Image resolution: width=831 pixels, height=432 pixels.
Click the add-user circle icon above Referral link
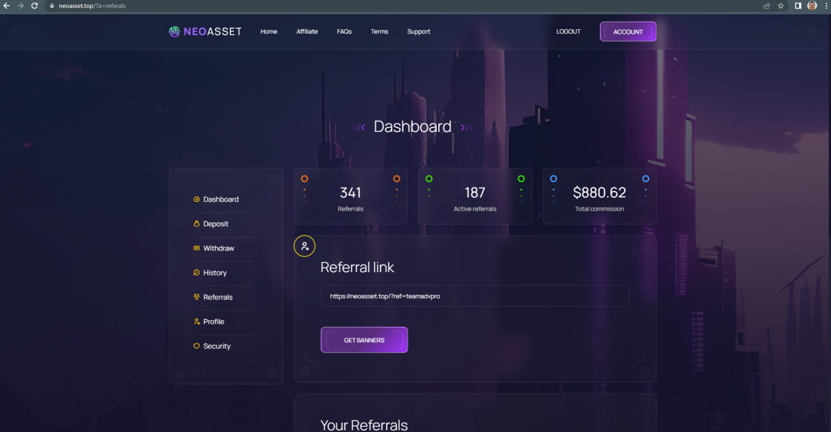point(304,246)
